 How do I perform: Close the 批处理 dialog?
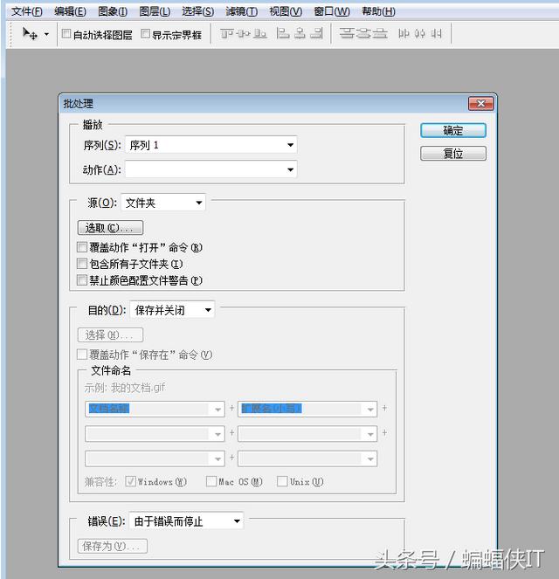pyautogui.click(x=480, y=104)
